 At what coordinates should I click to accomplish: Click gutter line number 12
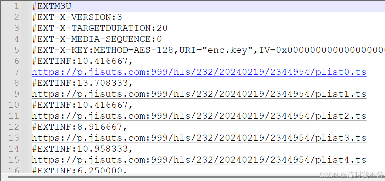14,127
